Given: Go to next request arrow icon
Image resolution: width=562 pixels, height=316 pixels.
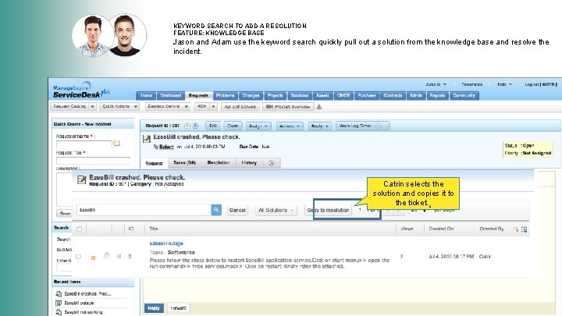Looking at the screenshot, I should (x=195, y=126).
